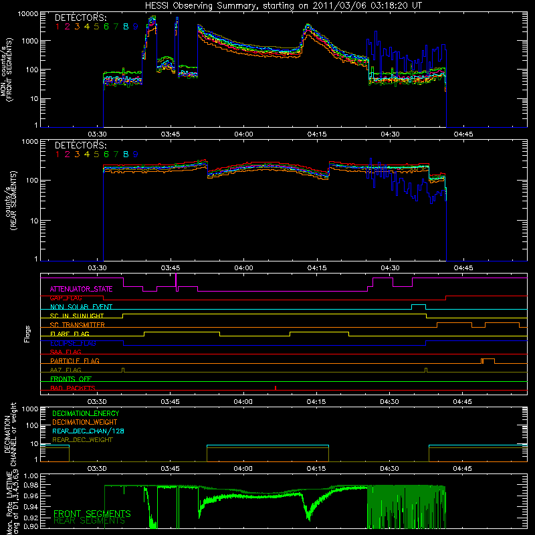Click the DECIMATION_WEIGHT legend entry
Viewport: 535px width, 535px height.
(x=85, y=423)
